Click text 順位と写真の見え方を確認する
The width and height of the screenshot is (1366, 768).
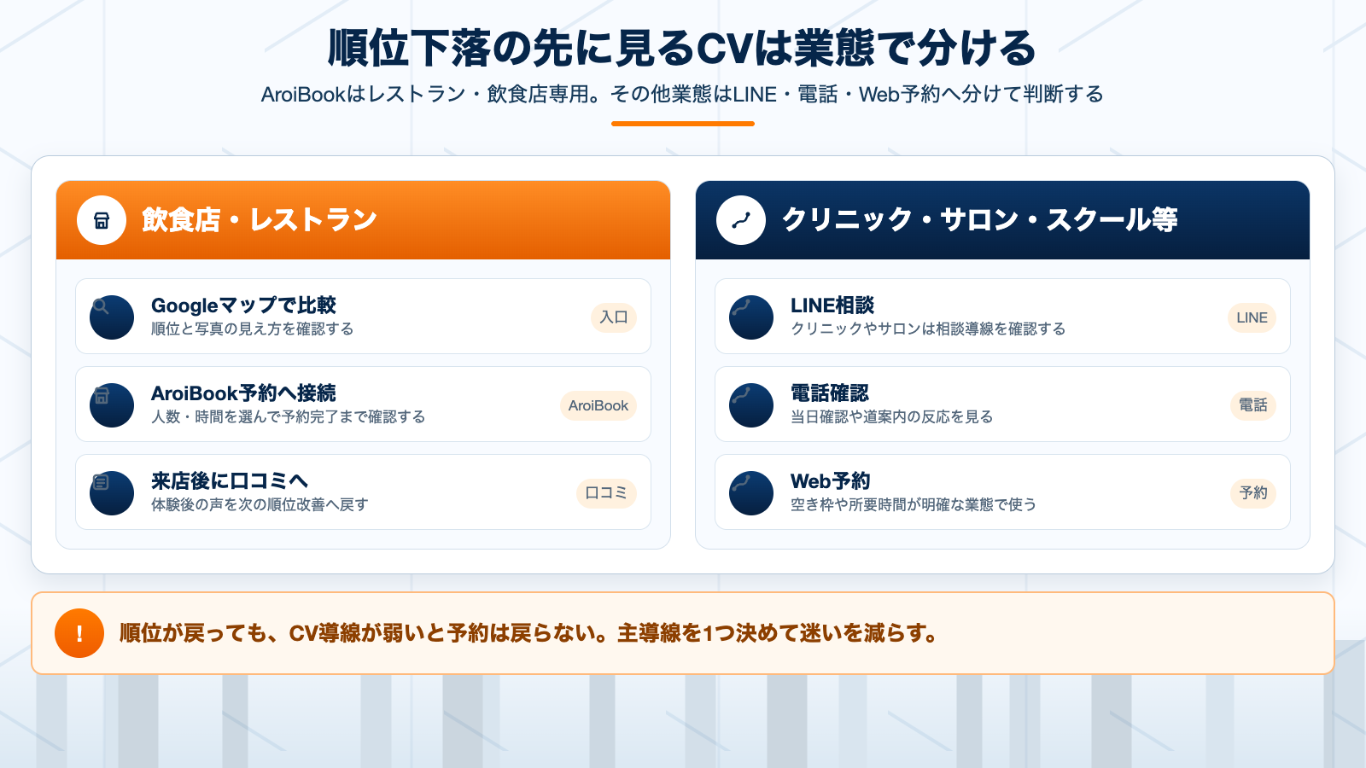tap(252, 329)
